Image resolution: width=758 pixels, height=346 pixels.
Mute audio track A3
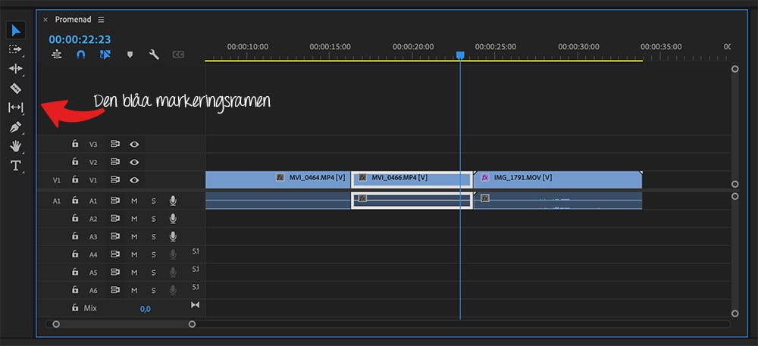(x=134, y=236)
